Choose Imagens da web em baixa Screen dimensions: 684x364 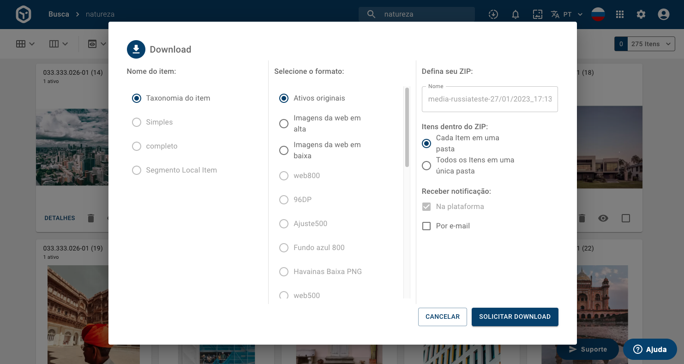tap(284, 150)
